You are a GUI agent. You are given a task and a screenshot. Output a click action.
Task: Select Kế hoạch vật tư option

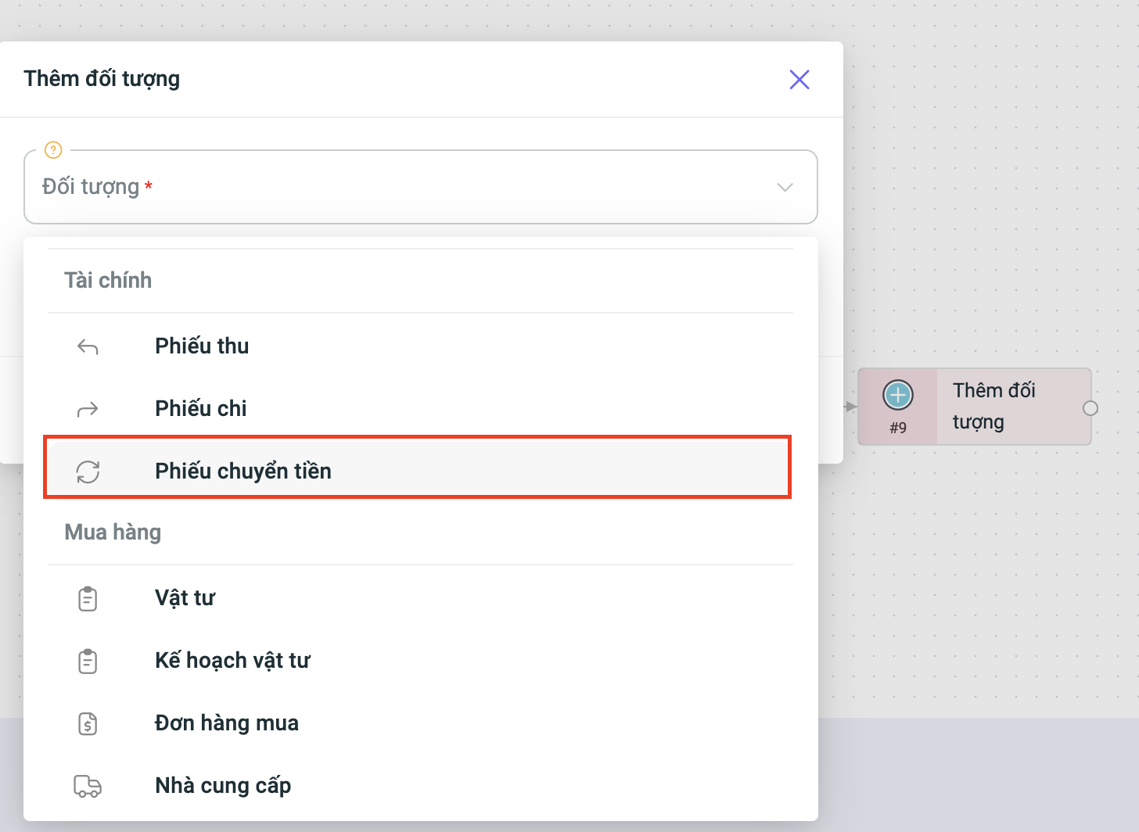pyautogui.click(x=232, y=661)
